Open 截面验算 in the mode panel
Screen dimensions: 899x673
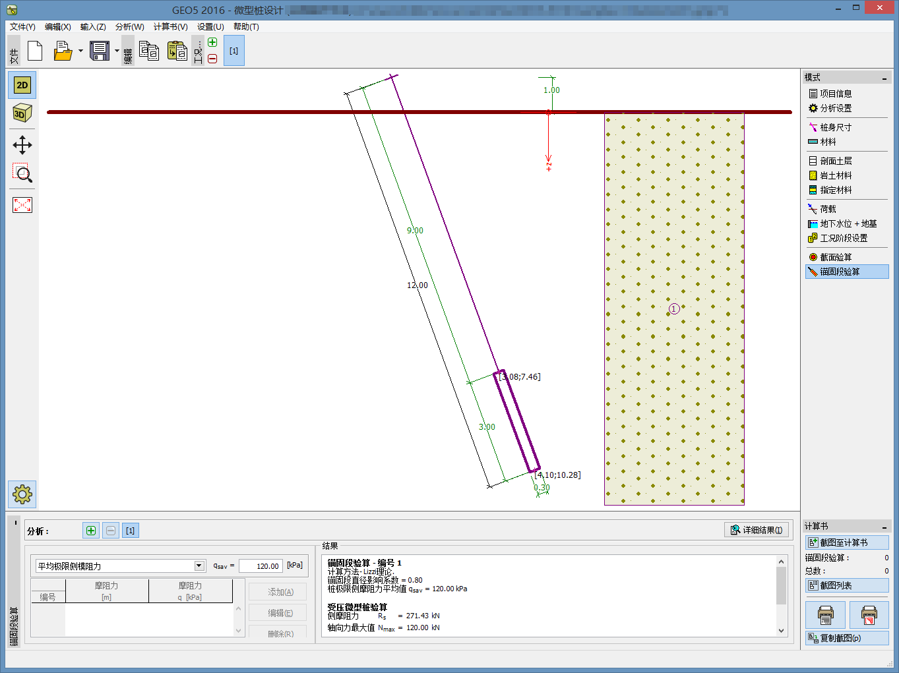click(847, 257)
